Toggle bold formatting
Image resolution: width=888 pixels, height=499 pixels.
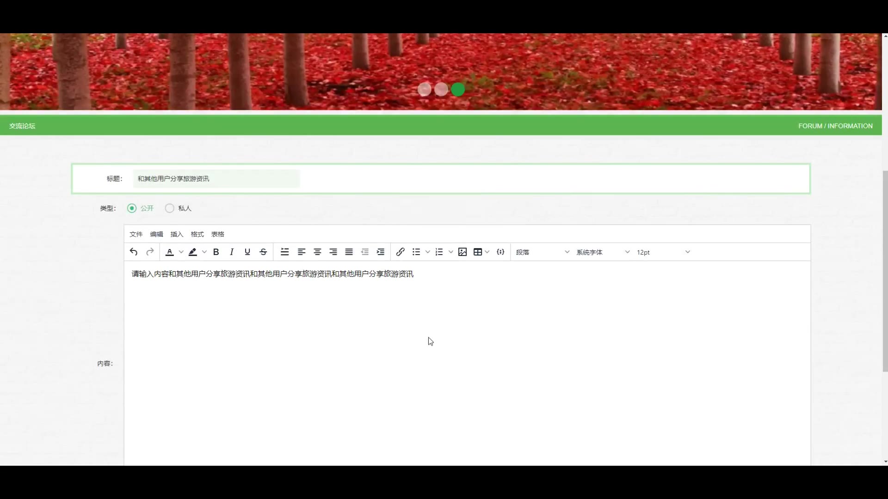pyautogui.click(x=216, y=252)
